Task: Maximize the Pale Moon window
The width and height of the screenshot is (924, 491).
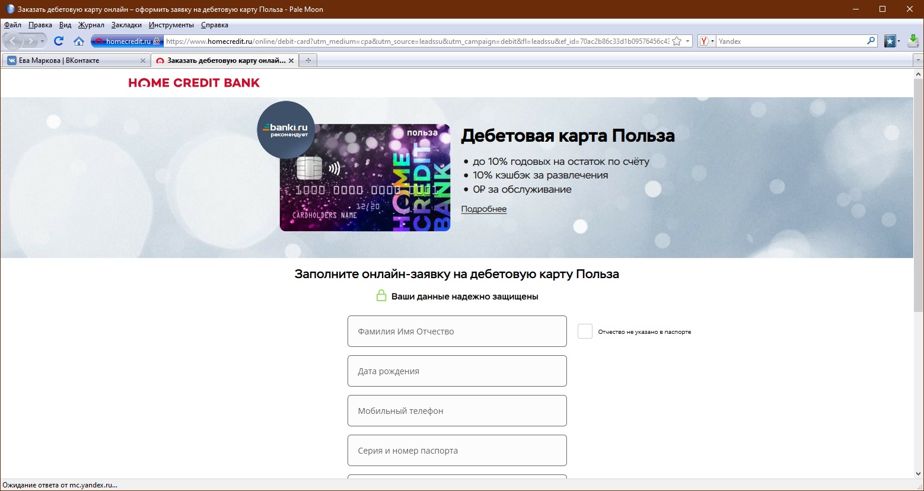Action: [882, 9]
